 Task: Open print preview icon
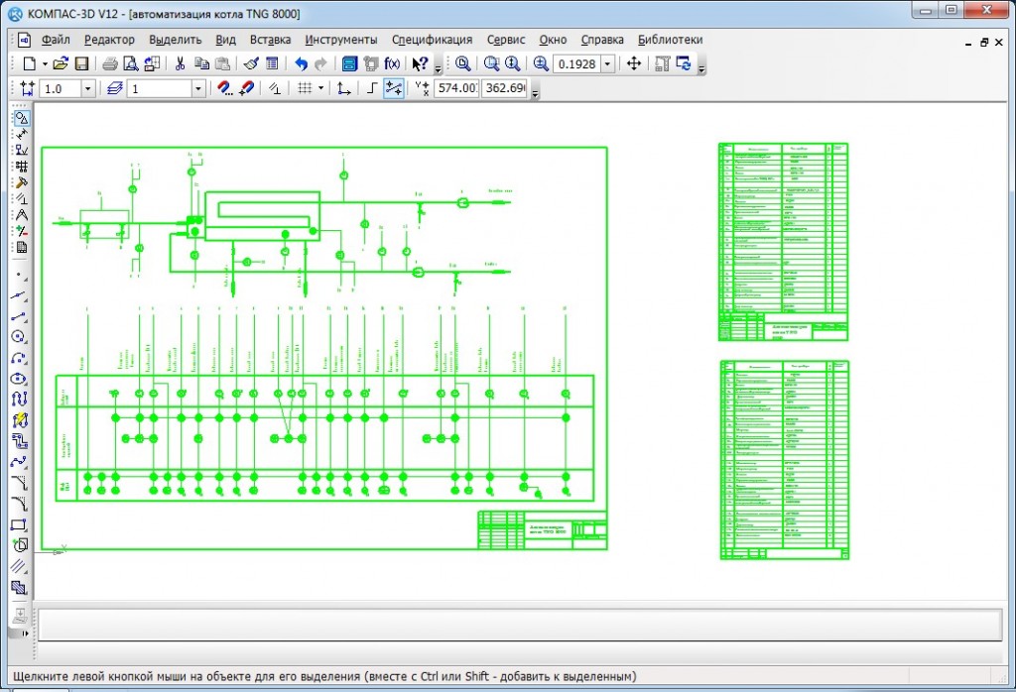click(131, 63)
